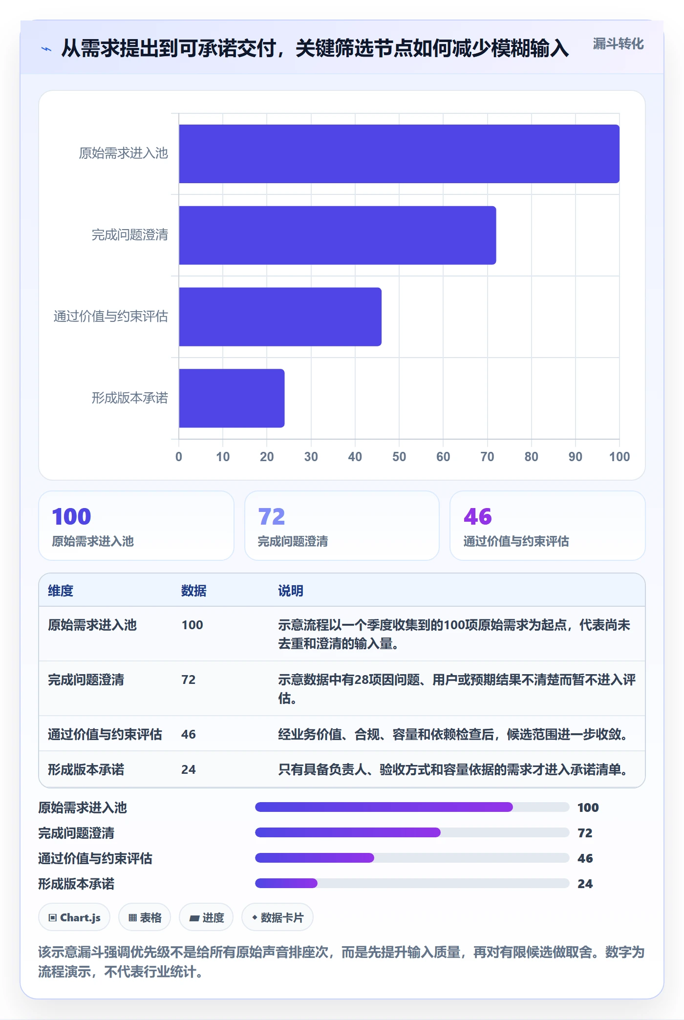Click the 漏斗转化 tag in the header
This screenshot has width=684, height=1020.
(x=618, y=44)
